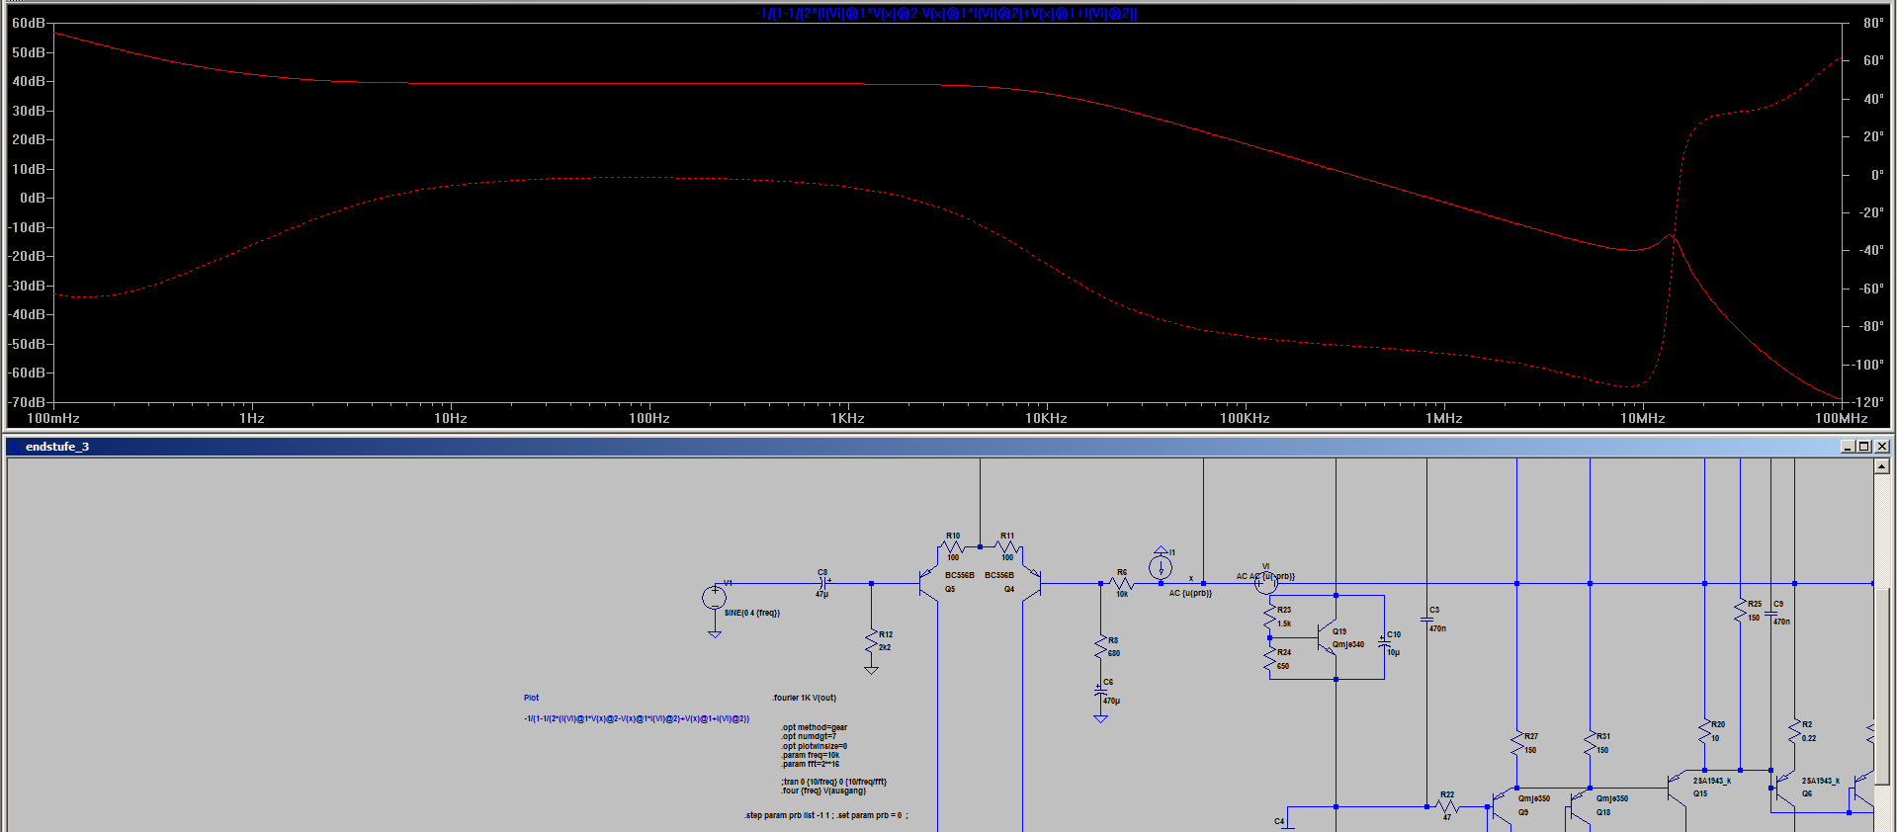
Task: Close the endstufe_3 schematic window
Action: (x=1881, y=447)
